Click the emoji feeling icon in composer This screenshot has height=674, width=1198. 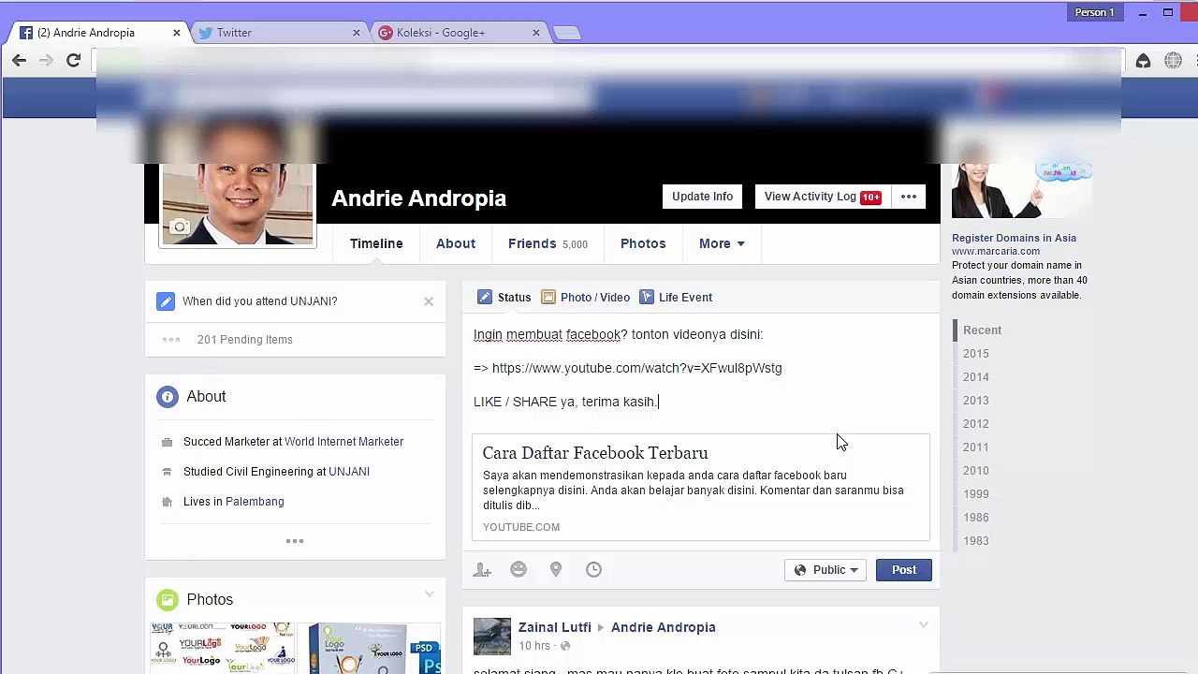pos(519,569)
